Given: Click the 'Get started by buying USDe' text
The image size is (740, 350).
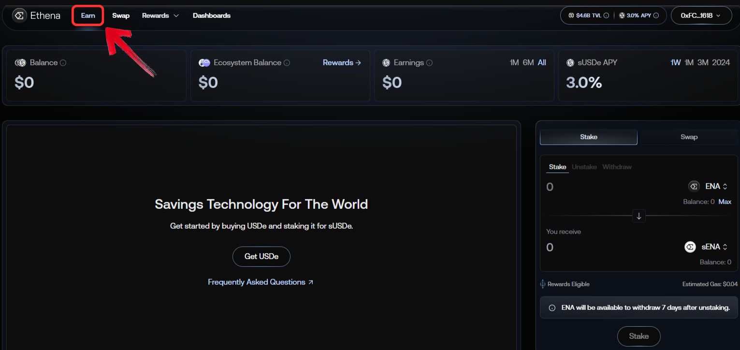Looking at the screenshot, I should pos(261,226).
